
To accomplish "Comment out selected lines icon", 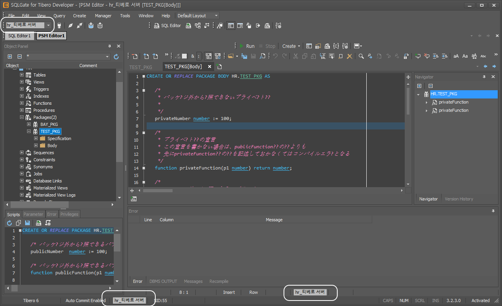I will (x=418, y=56).
